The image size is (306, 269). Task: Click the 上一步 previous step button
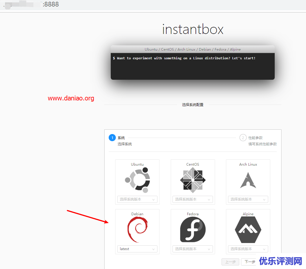tap(230, 262)
